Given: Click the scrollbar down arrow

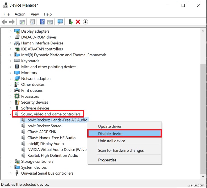Looking at the screenshot, I should click(x=203, y=176).
